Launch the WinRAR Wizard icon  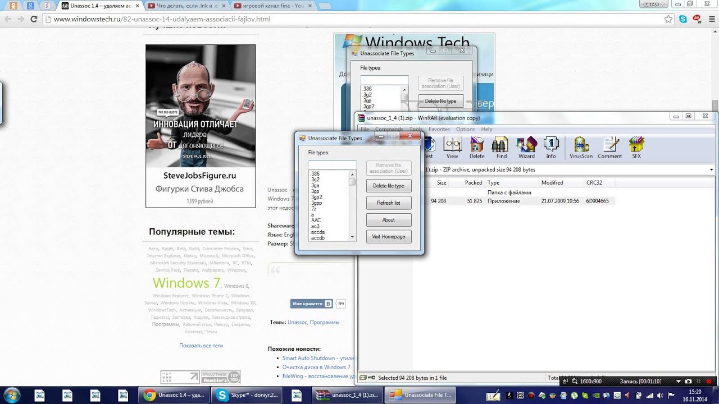click(x=526, y=148)
